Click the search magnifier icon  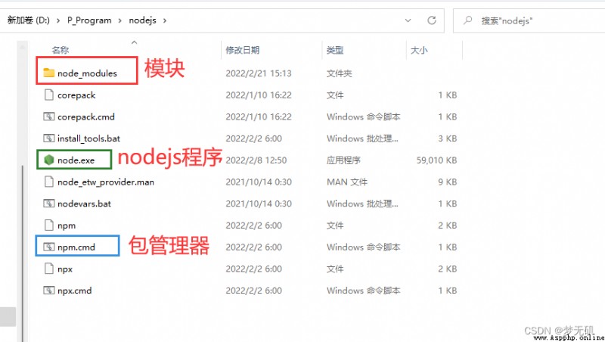click(467, 20)
